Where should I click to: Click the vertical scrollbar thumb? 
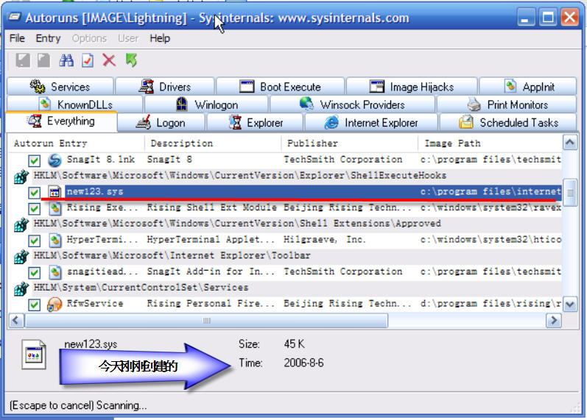570,193
